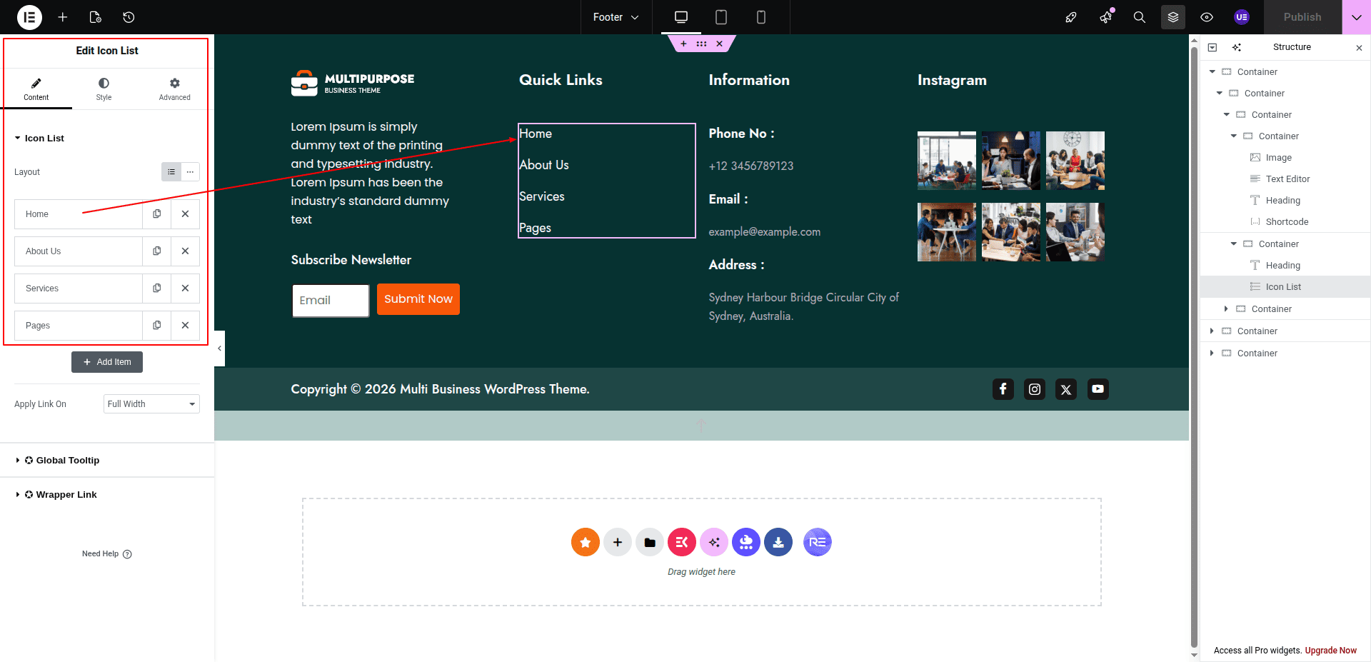
Task: Click the Instagram social icon
Action: [x=1035, y=389]
